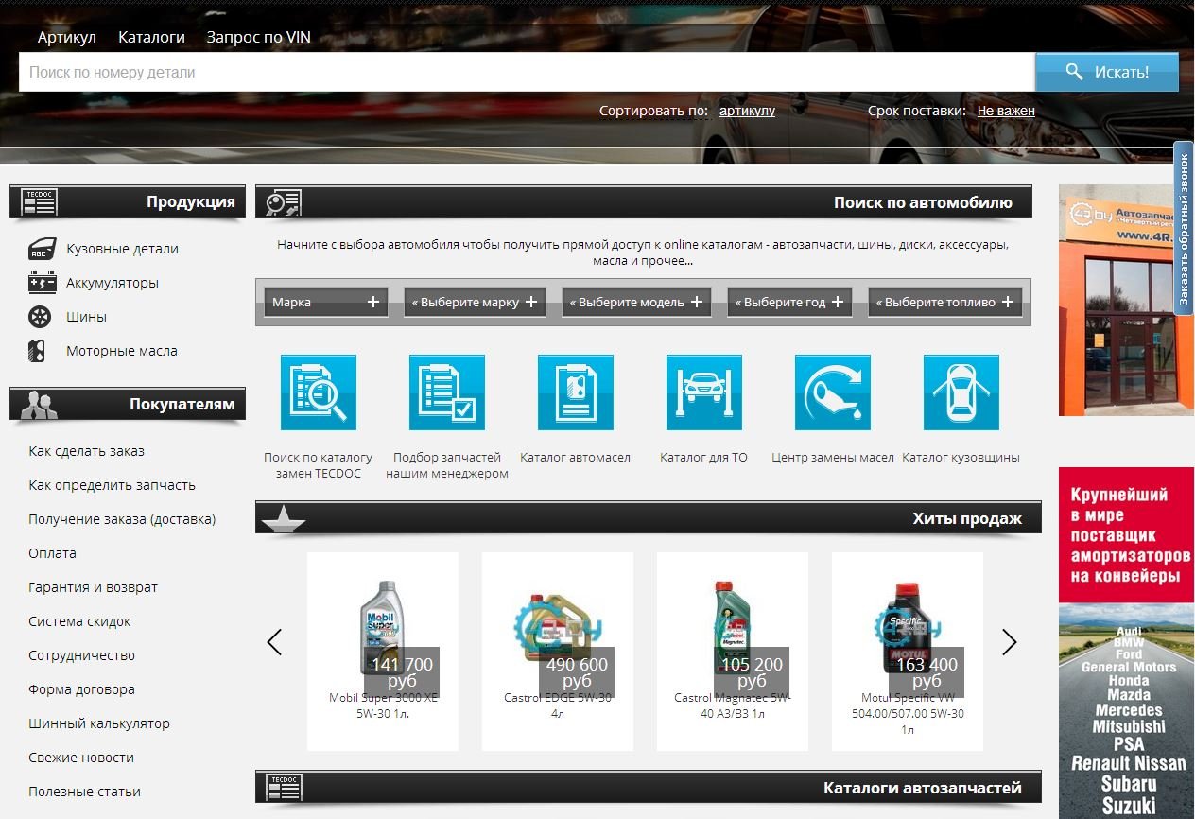Click the Искать! search button
This screenshot has height=819, width=1195.
(x=1107, y=72)
